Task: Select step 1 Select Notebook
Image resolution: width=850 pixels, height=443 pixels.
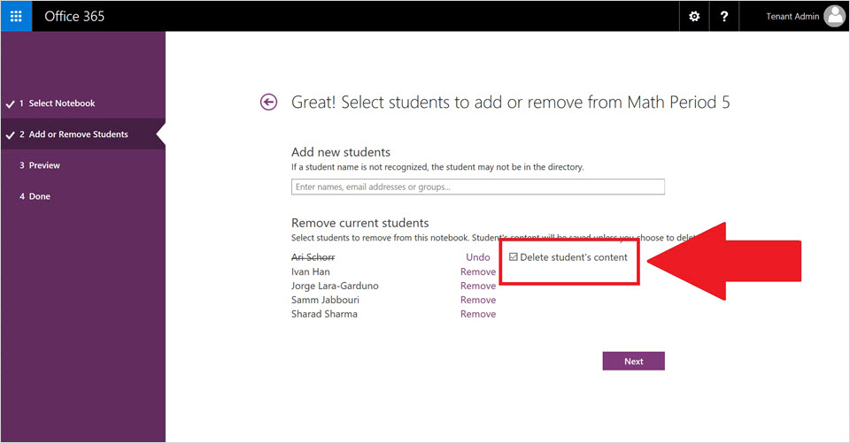Action: [61, 103]
